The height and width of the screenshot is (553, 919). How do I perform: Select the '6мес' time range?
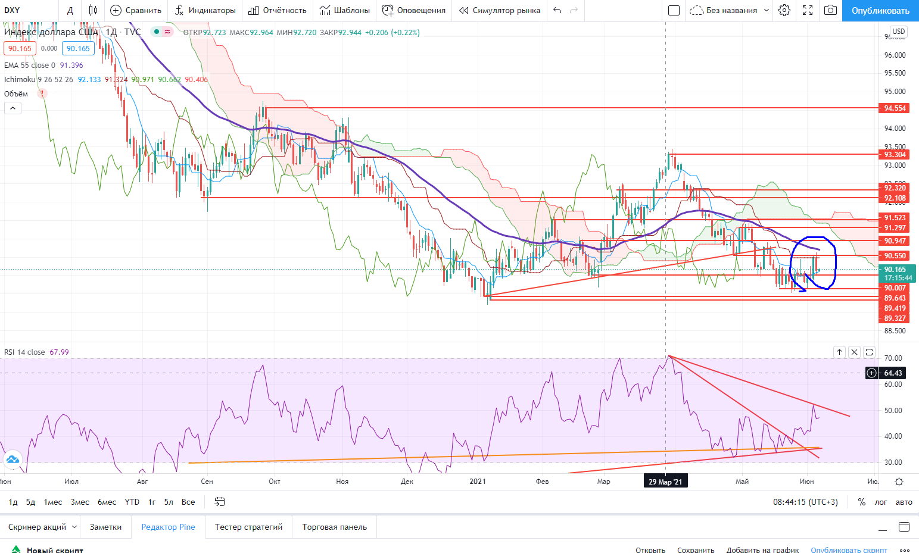(107, 502)
